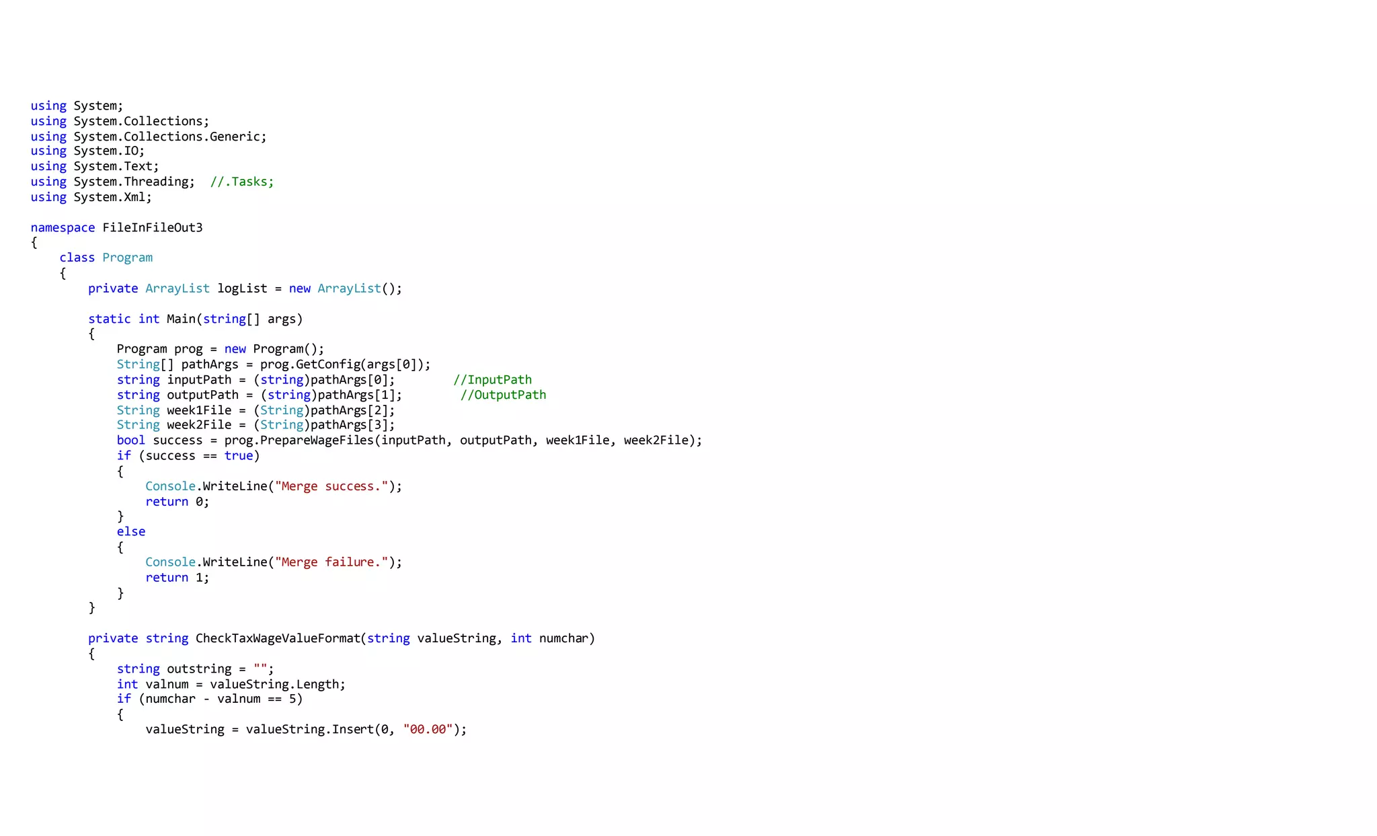The image size is (1377, 836).
Task: Click the 'outstring' variable declaration
Action: click(199, 669)
